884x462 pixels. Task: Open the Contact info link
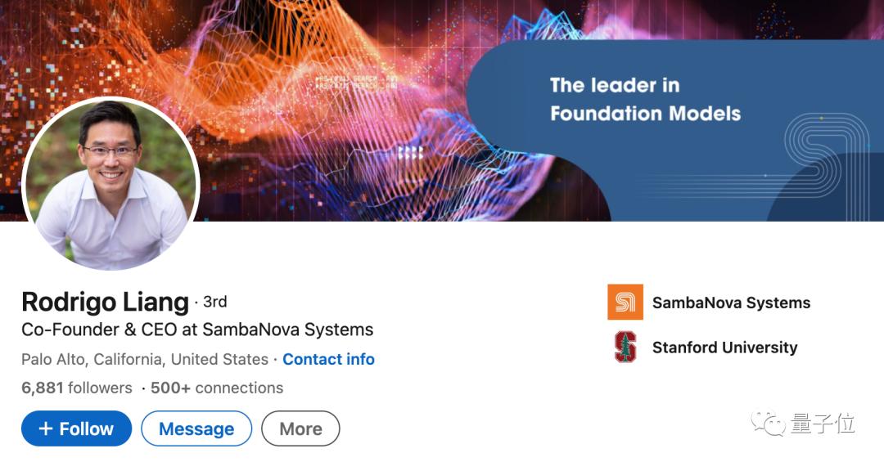click(328, 359)
